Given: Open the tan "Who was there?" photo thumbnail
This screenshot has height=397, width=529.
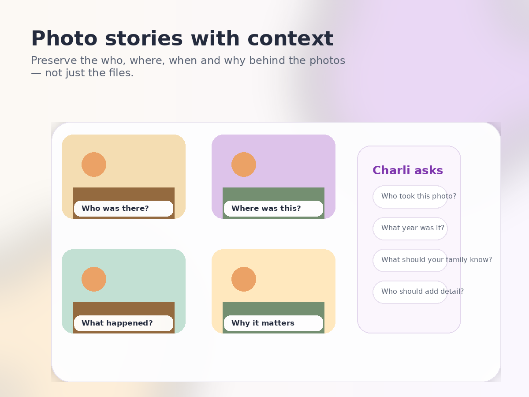Looking at the screenshot, I should click(x=123, y=176).
